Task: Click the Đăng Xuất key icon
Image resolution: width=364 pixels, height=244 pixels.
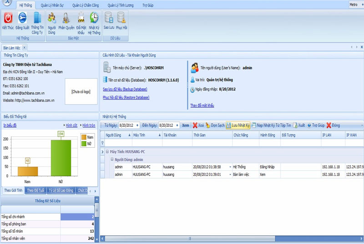Action: click(x=22, y=18)
